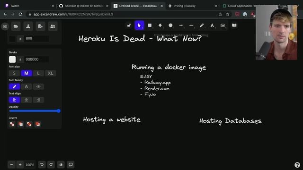Bookmark the page with star icon
This screenshot has width=303, height=170.
(x=228, y=14)
